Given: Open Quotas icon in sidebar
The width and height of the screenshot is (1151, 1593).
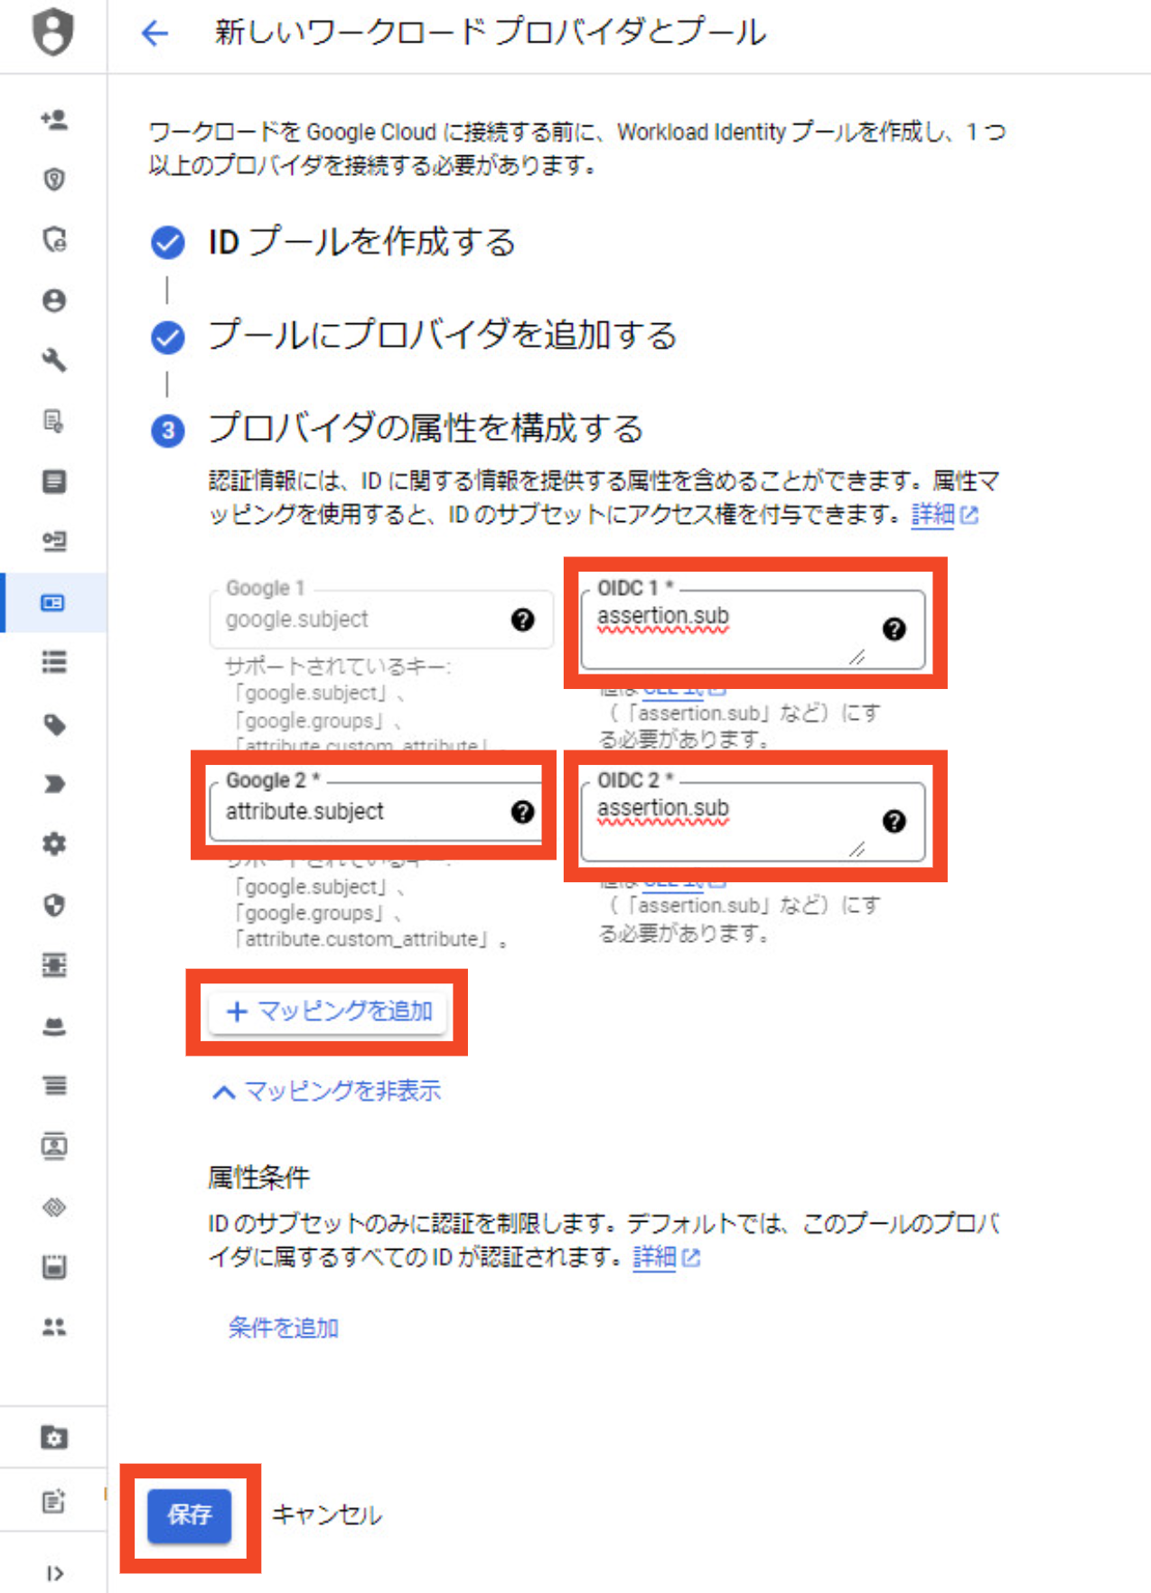Looking at the screenshot, I should click(x=54, y=1267).
